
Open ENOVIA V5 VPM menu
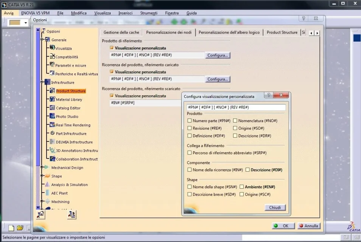point(35,13)
